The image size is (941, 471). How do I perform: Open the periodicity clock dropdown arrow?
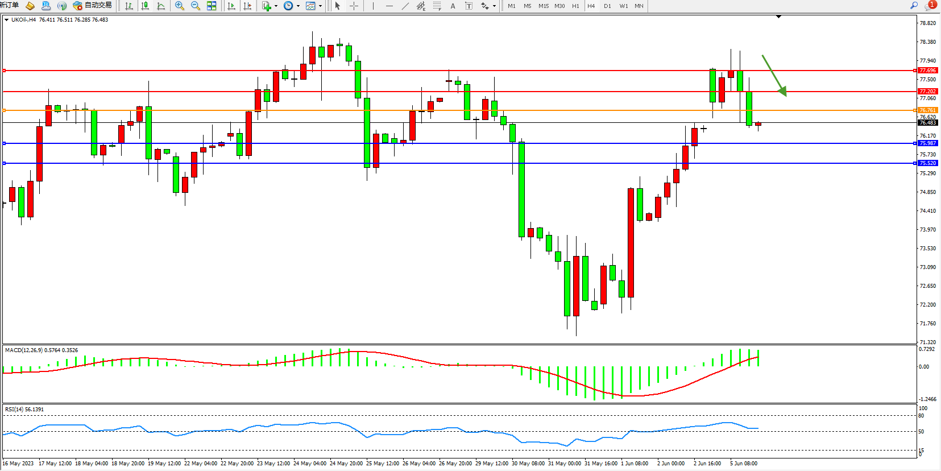pyautogui.click(x=298, y=6)
